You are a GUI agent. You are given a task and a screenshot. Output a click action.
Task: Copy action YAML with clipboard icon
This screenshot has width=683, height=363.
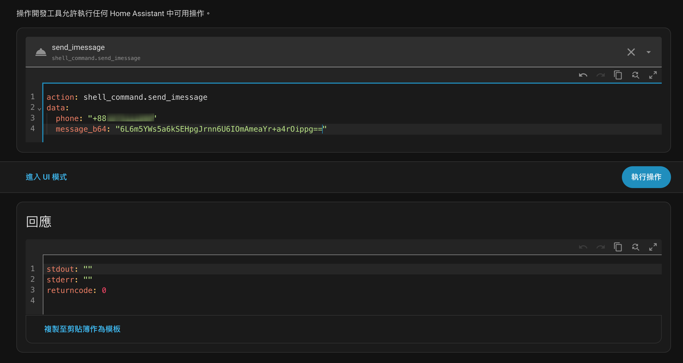(618, 75)
